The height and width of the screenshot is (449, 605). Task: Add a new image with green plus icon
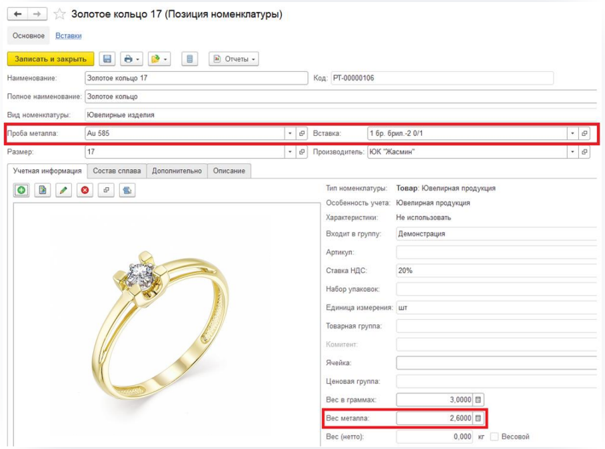pyautogui.click(x=21, y=190)
